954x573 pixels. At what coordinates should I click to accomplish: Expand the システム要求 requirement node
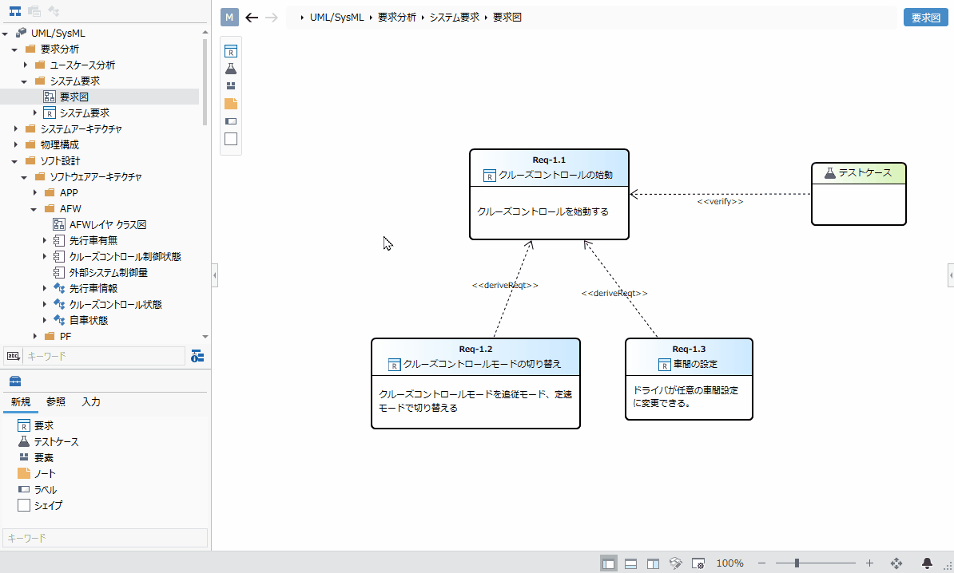coord(34,113)
